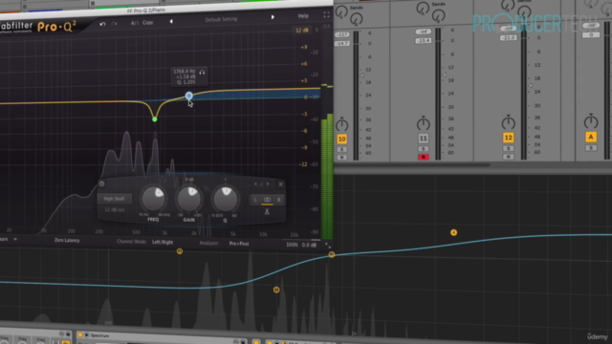Click track 11 Send A knob
The width and height of the screenshot is (612, 344).
point(423,9)
